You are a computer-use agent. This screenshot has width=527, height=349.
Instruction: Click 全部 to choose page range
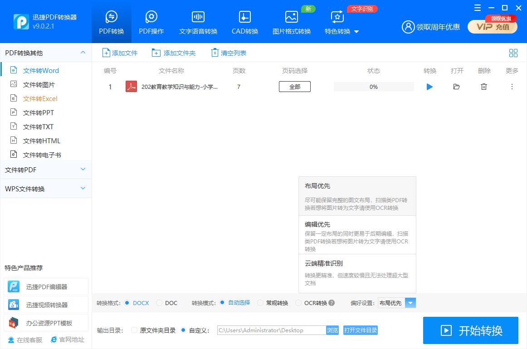pos(294,86)
